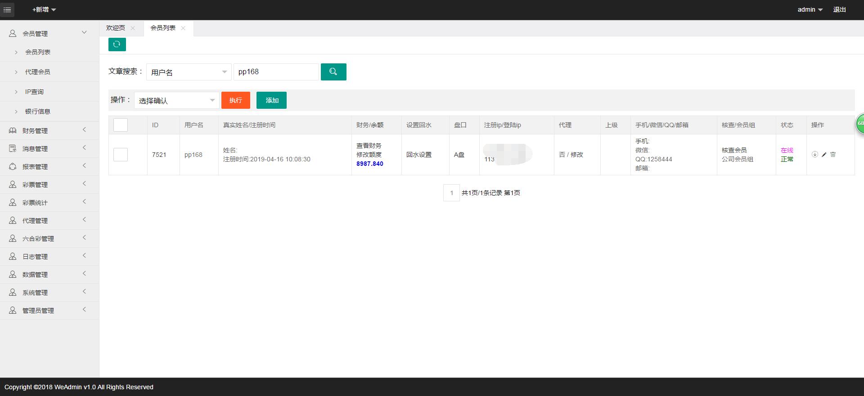Toggle the select-all header checkbox
864x396 pixels.
121,125
